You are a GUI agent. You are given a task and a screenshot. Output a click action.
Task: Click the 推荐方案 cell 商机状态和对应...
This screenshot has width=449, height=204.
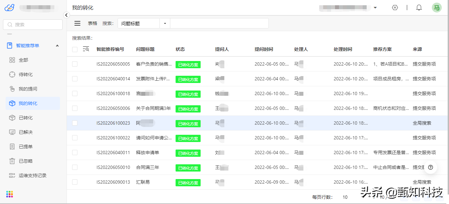pos(391,108)
